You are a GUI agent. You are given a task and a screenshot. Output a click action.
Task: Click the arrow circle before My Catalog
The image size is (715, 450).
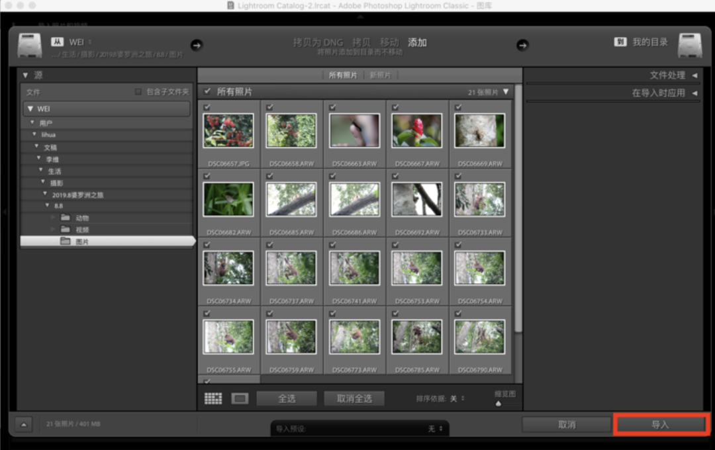(522, 45)
